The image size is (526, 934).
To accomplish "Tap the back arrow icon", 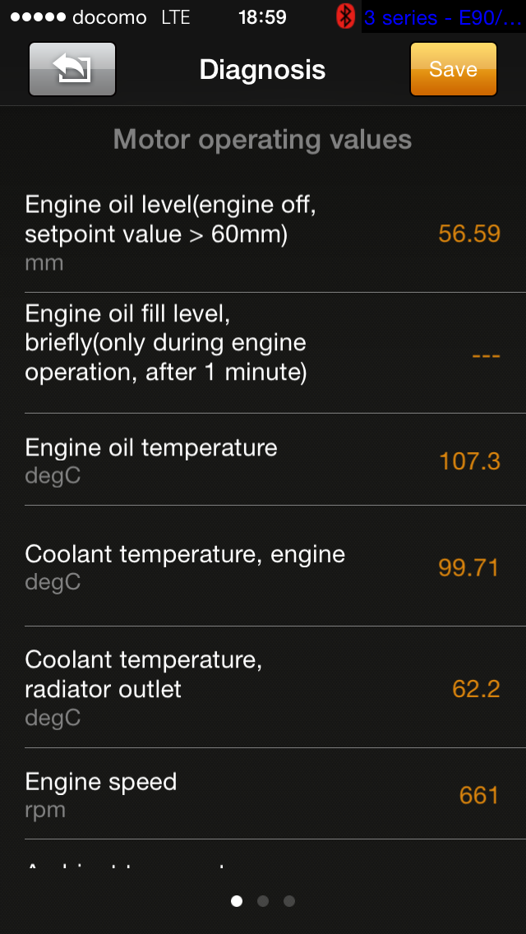I will coord(72,70).
